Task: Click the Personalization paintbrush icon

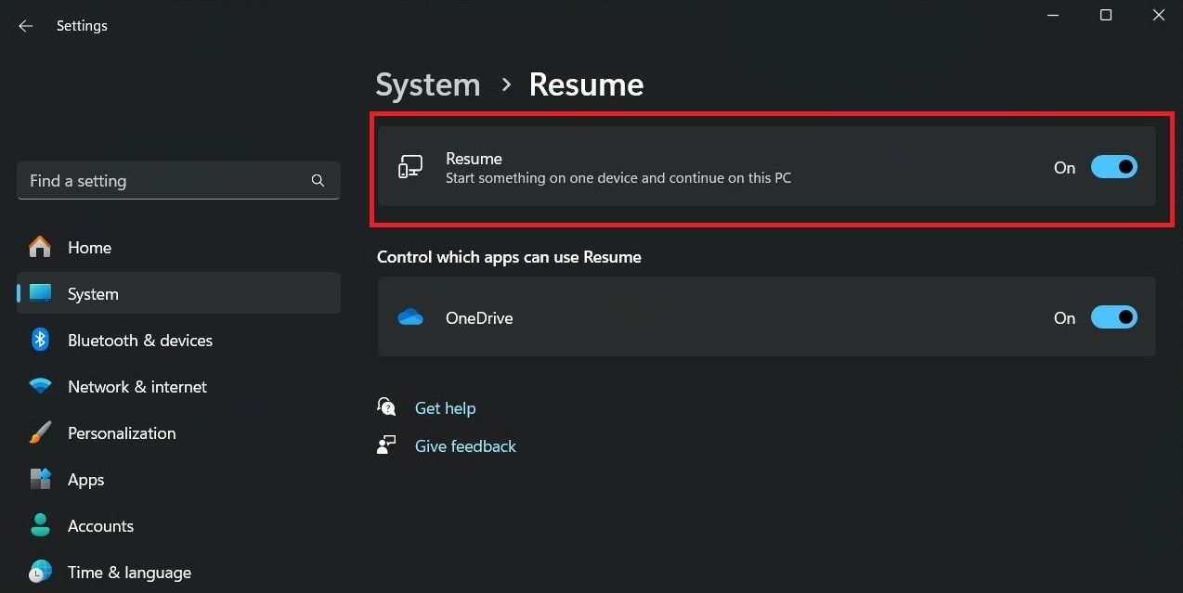Action: click(x=40, y=432)
